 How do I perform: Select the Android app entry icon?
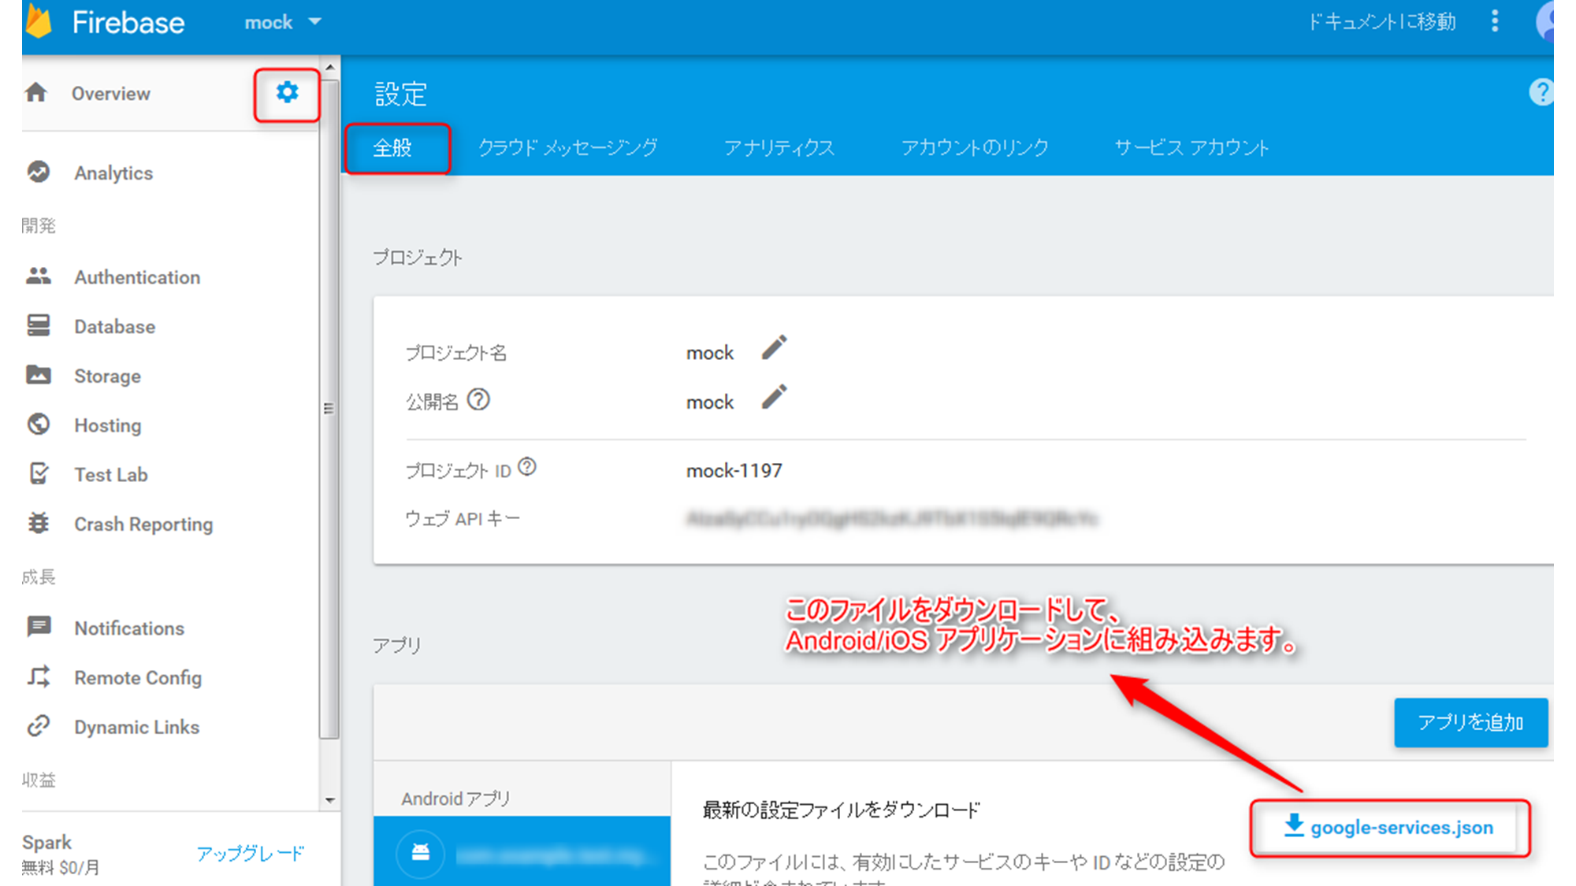click(x=421, y=852)
